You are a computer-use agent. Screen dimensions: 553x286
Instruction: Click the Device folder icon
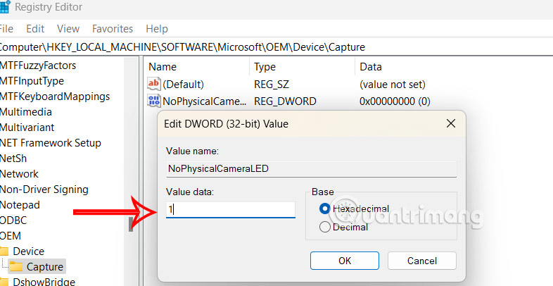4,251
